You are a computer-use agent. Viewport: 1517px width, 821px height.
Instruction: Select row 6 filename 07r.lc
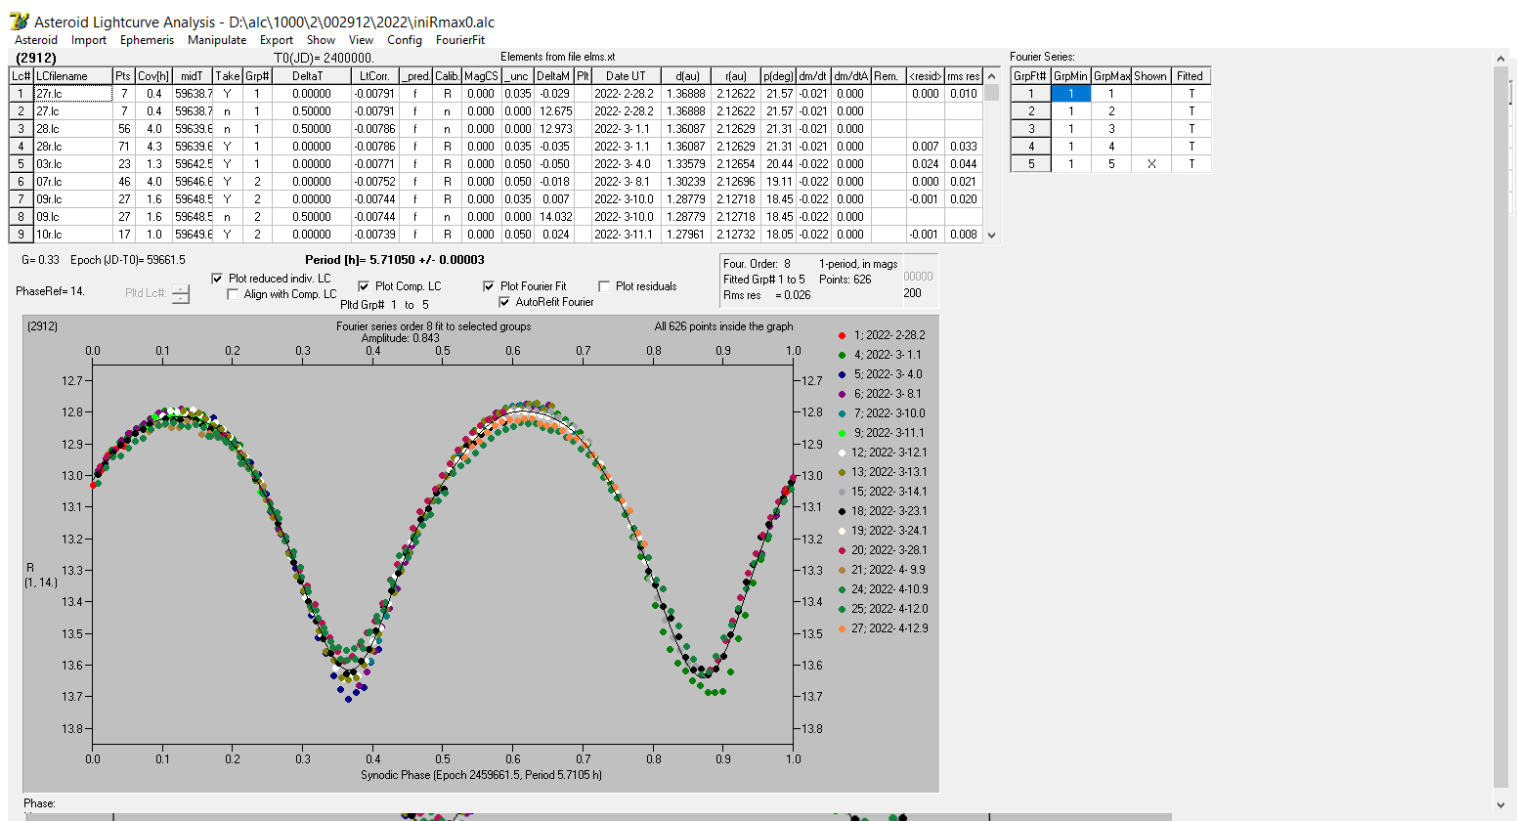click(72, 182)
